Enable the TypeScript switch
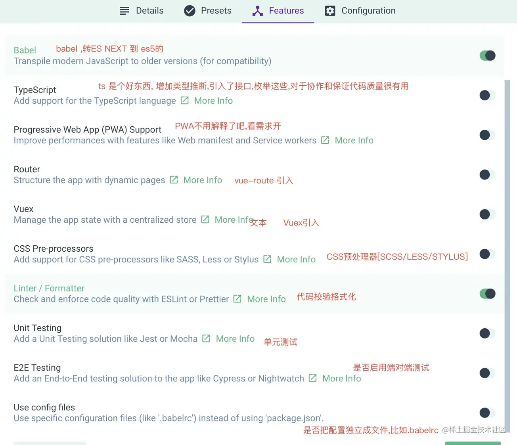517x445 pixels. pos(487,95)
